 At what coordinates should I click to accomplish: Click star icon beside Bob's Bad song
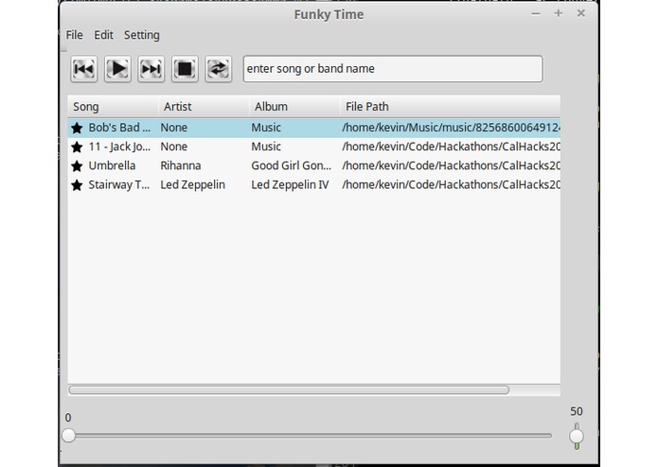[x=77, y=128]
